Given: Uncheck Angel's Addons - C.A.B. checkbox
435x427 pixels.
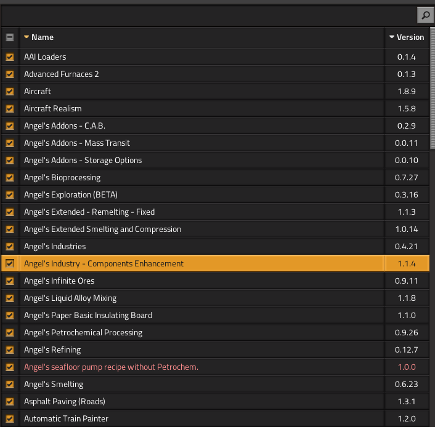Looking at the screenshot, I should click(x=10, y=126).
